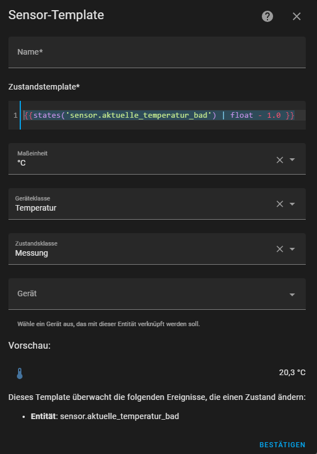This screenshot has width=317, height=454.
Task: Clear the Maßeinheit °C value
Action: point(280,160)
